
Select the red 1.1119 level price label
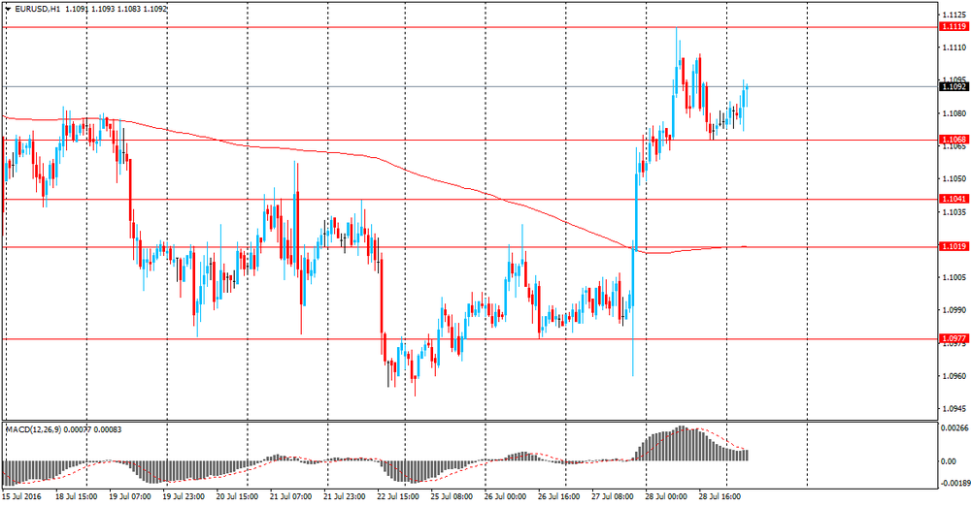pos(954,26)
